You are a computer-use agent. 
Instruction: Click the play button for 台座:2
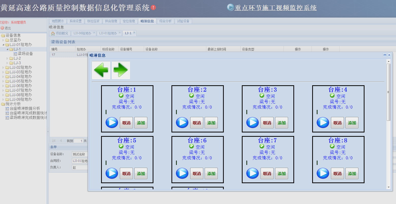(x=182, y=123)
